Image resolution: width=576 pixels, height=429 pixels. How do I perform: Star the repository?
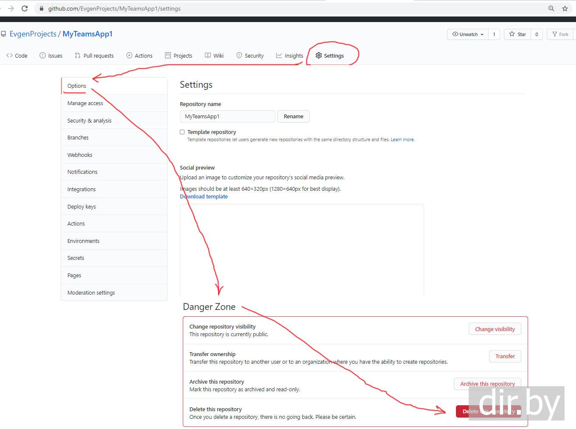[517, 34]
